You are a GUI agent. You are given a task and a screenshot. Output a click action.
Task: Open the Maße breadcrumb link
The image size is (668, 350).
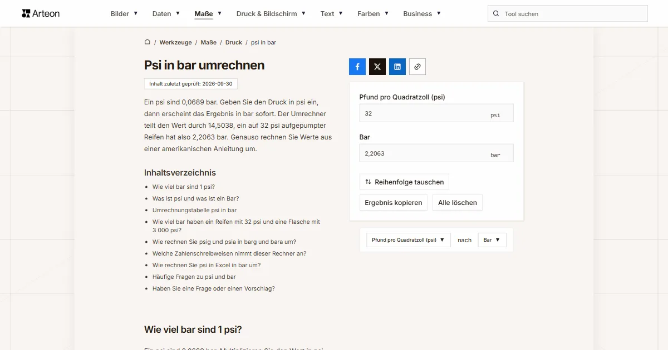tap(209, 42)
